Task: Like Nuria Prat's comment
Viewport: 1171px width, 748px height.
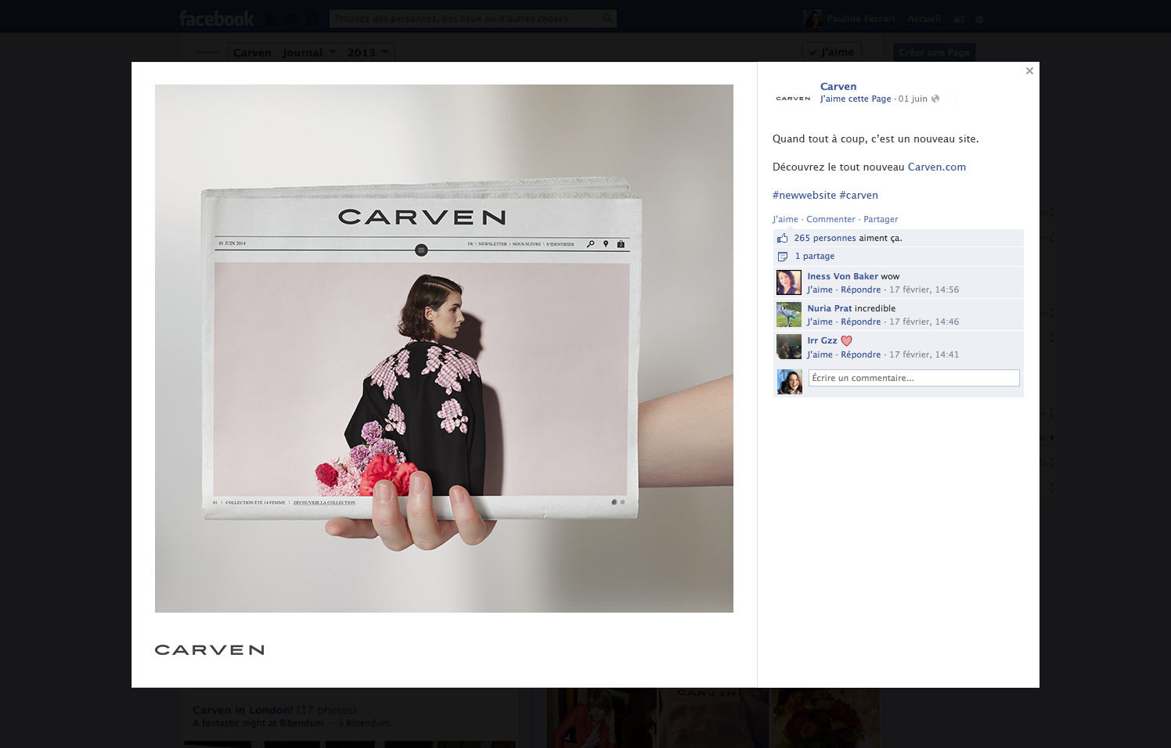Action: pos(820,321)
